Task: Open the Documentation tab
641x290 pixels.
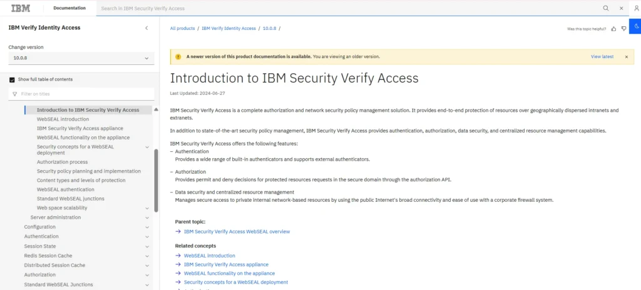Action: 69,7
